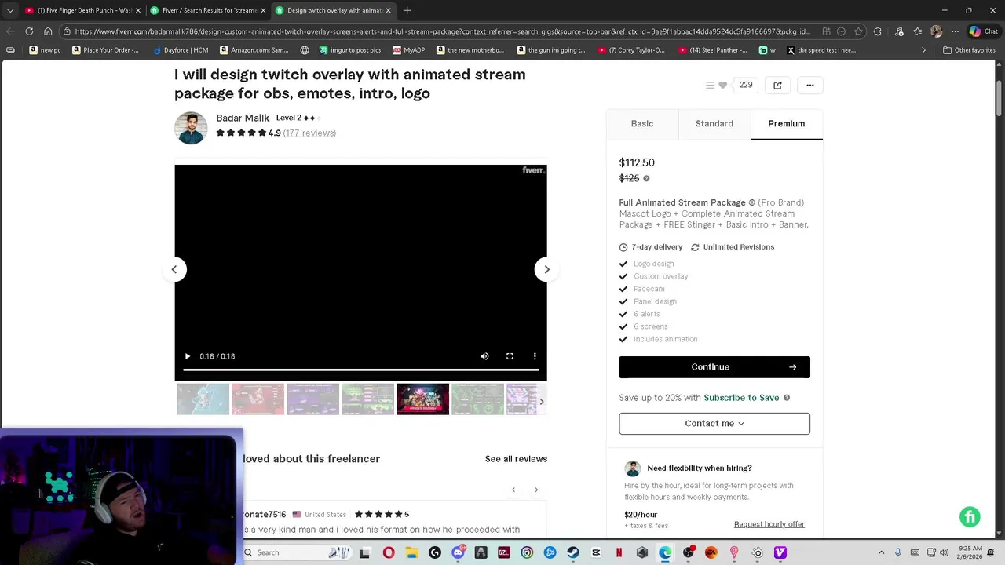Show previous review with arrow
Image resolution: width=1005 pixels, height=565 pixels.
(x=513, y=490)
